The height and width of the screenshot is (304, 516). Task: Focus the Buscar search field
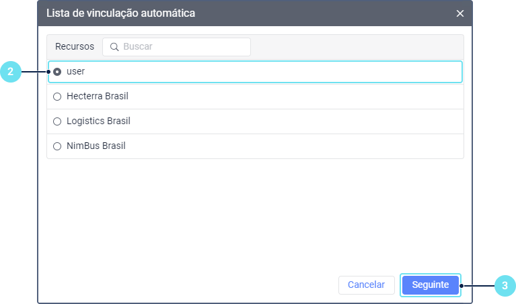click(183, 47)
